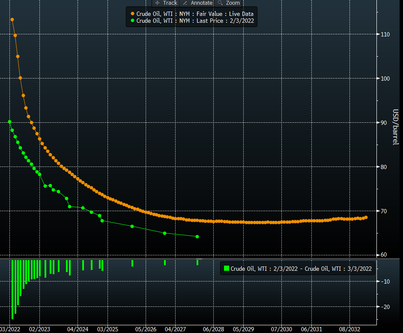The height and width of the screenshot is (333, 403).
Task: Click the -20 label on lower axis
Action: click(385, 307)
